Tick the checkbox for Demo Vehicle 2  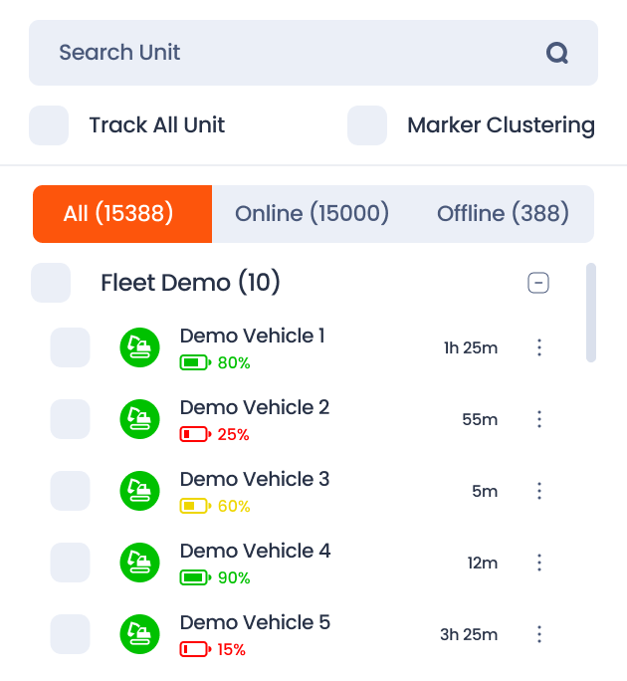click(70, 419)
